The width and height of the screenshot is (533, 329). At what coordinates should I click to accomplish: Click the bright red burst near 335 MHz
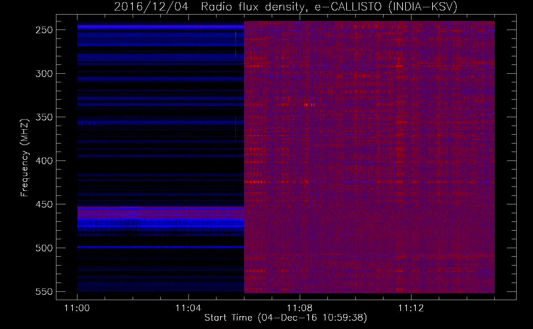tap(309, 105)
